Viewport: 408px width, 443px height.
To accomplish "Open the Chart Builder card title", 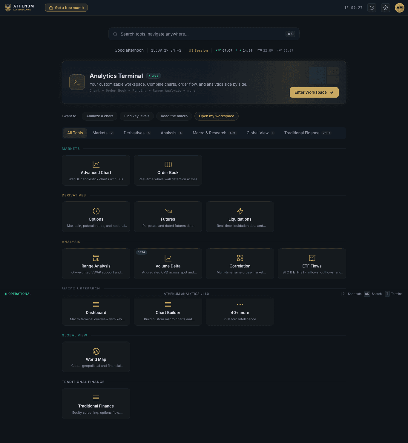I will pyautogui.click(x=168, y=313).
